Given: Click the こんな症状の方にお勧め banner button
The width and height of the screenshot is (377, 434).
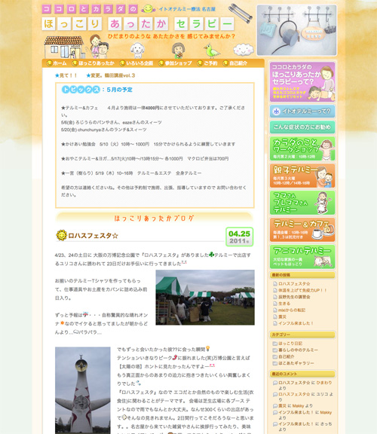Looking at the screenshot, I should (302, 127).
